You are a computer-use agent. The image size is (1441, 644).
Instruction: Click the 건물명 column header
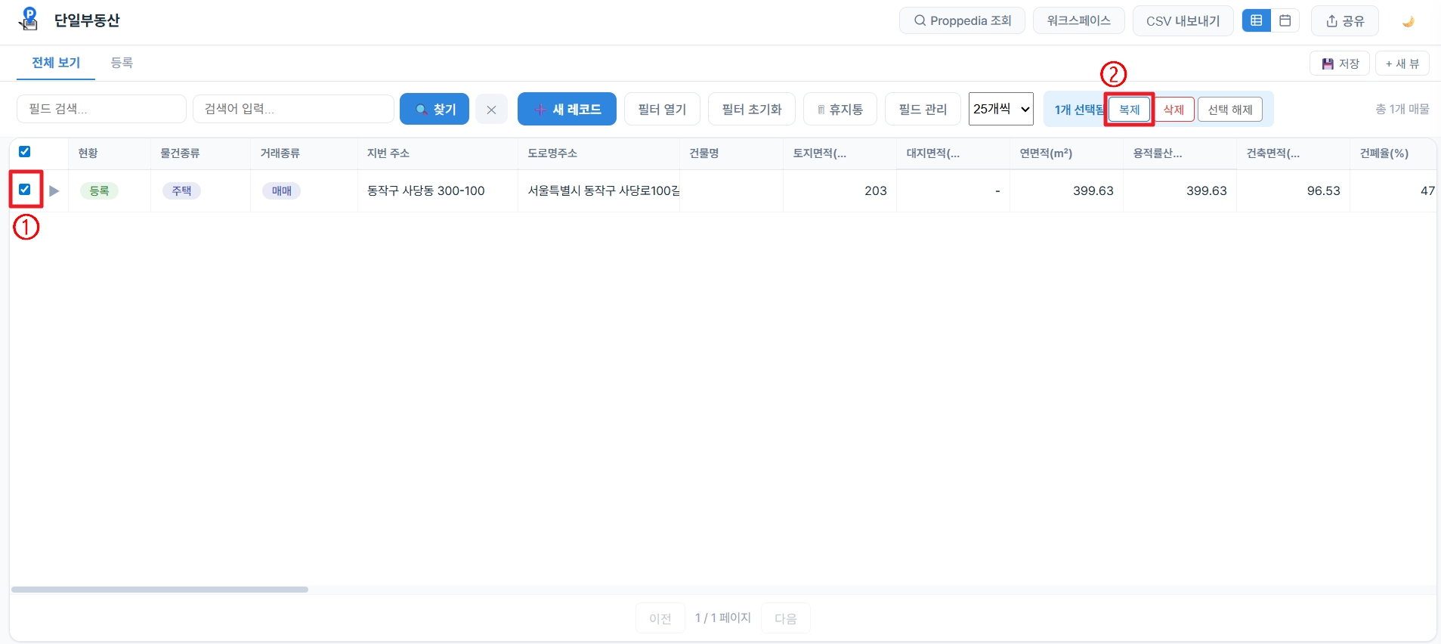tap(731, 153)
